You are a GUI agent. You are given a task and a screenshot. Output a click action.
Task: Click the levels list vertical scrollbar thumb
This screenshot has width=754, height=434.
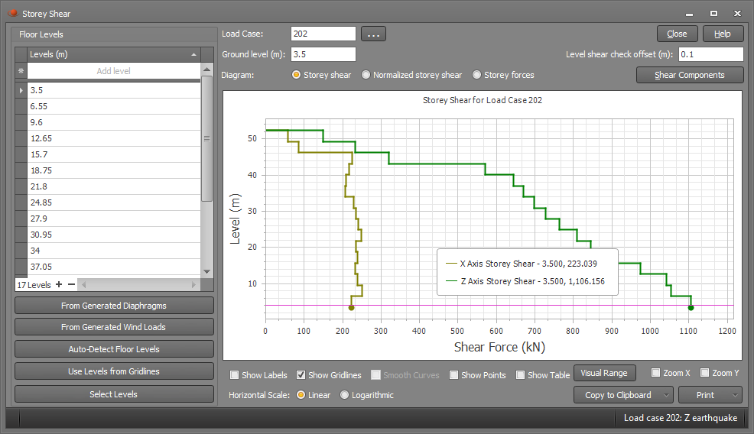206,138
